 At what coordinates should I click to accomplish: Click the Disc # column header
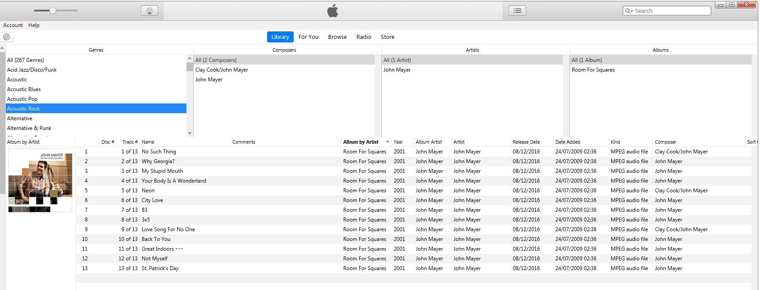click(x=108, y=142)
